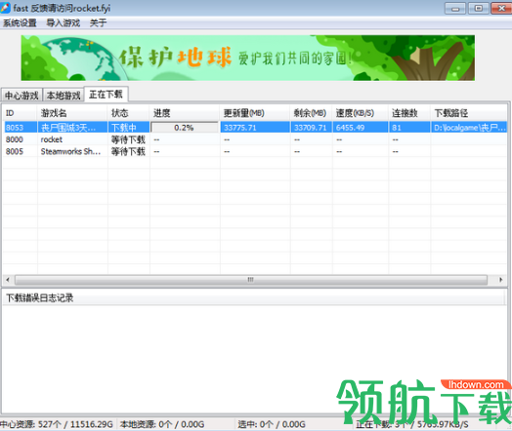Click the 速度(KB/S) column header

tap(361, 113)
